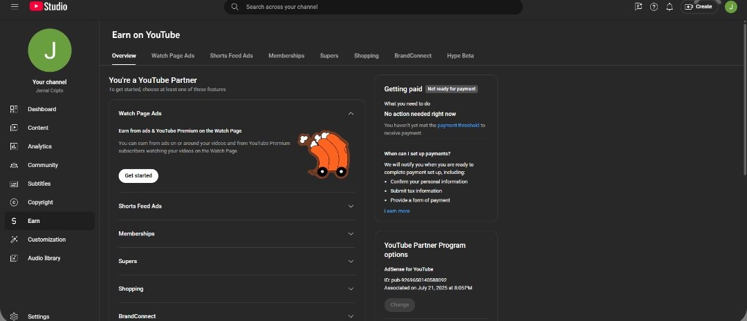Screen dimensions: 747x321
Task: Switch to the Watch Page Ads tab
Action: (x=173, y=56)
